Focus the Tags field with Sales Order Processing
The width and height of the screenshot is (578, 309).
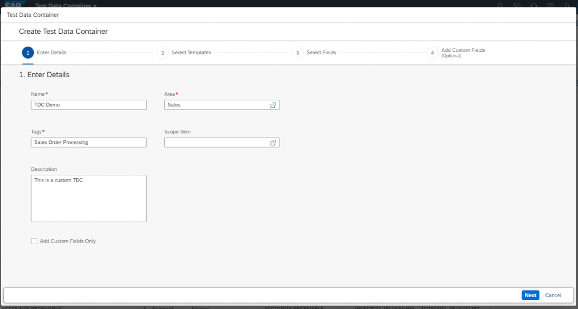click(x=89, y=143)
